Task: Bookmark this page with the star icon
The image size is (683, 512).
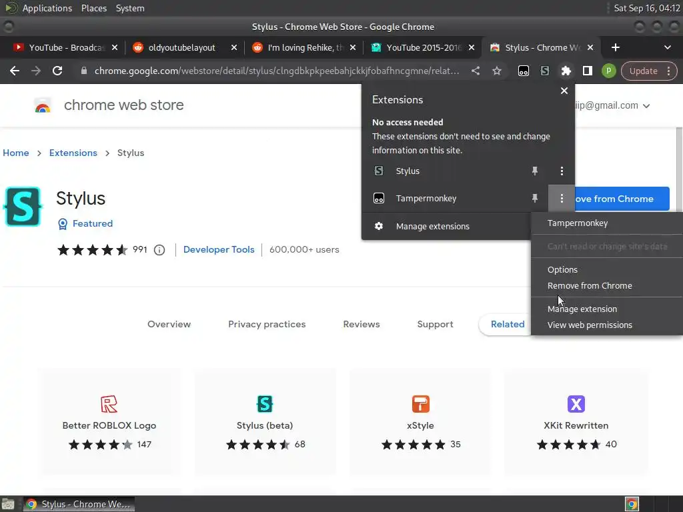Action: pos(496,71)
